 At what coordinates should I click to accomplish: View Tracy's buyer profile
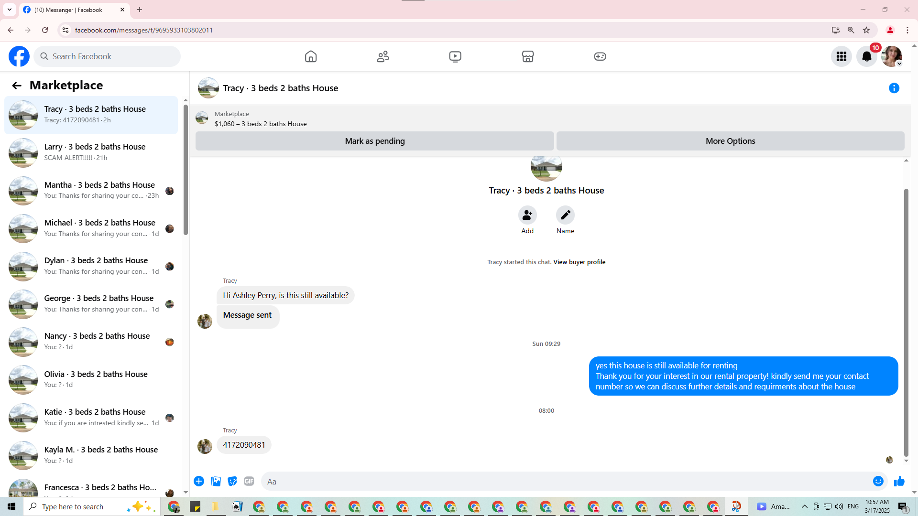(579, 262)
